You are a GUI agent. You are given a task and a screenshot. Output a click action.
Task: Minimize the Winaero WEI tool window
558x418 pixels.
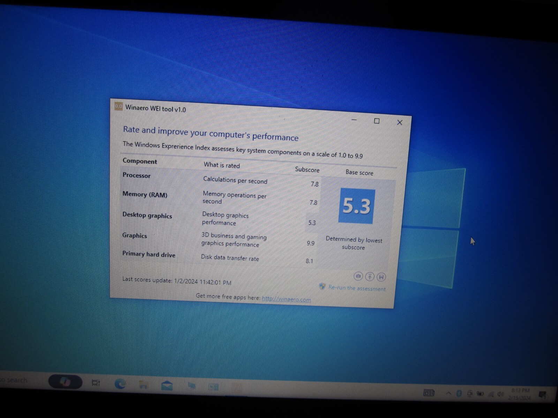[354, 119]
